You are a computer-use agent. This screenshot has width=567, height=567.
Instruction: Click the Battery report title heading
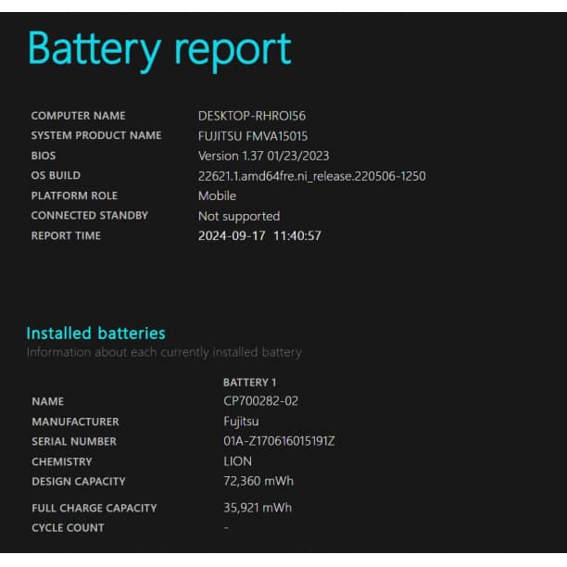[159, 50]
